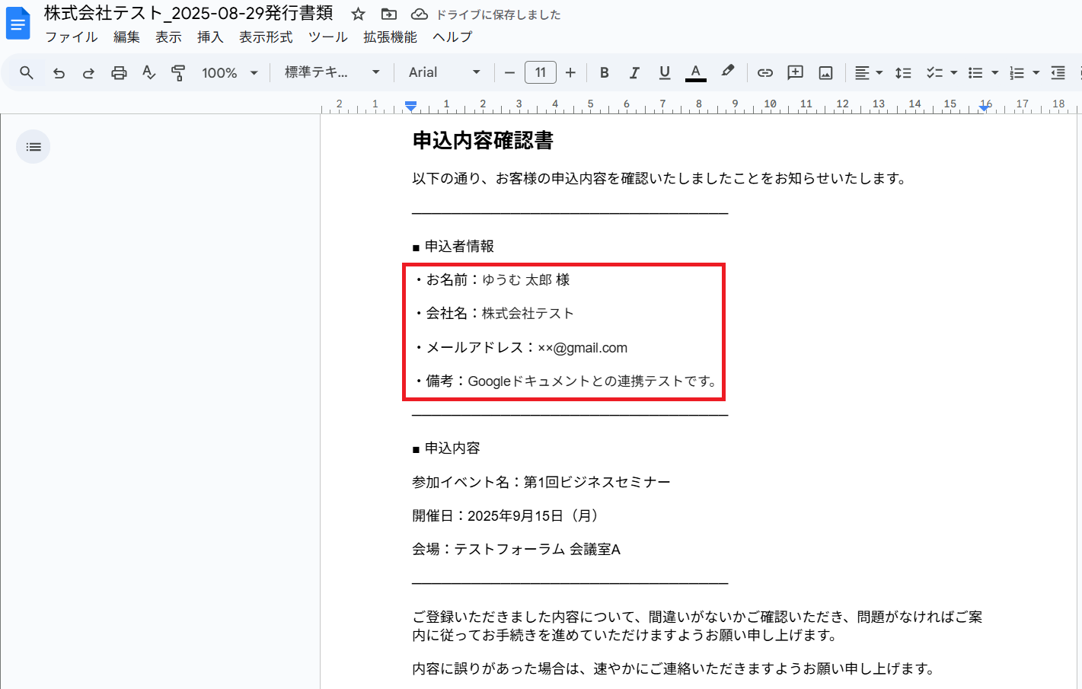Viewport: 1082px width, 689px height.
Task: Print the document
Action: 119,72
